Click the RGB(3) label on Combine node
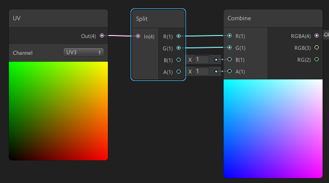 click(x=302, y=48)
